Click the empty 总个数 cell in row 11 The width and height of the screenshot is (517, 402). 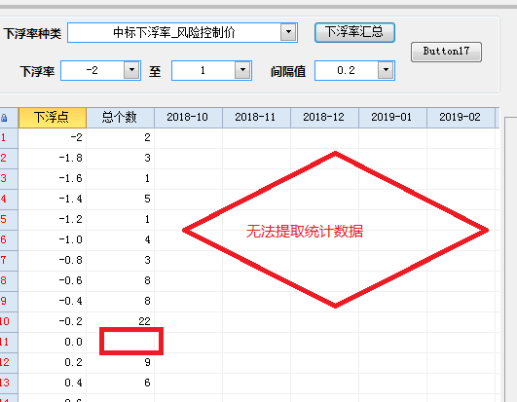[x=121, y=342]
